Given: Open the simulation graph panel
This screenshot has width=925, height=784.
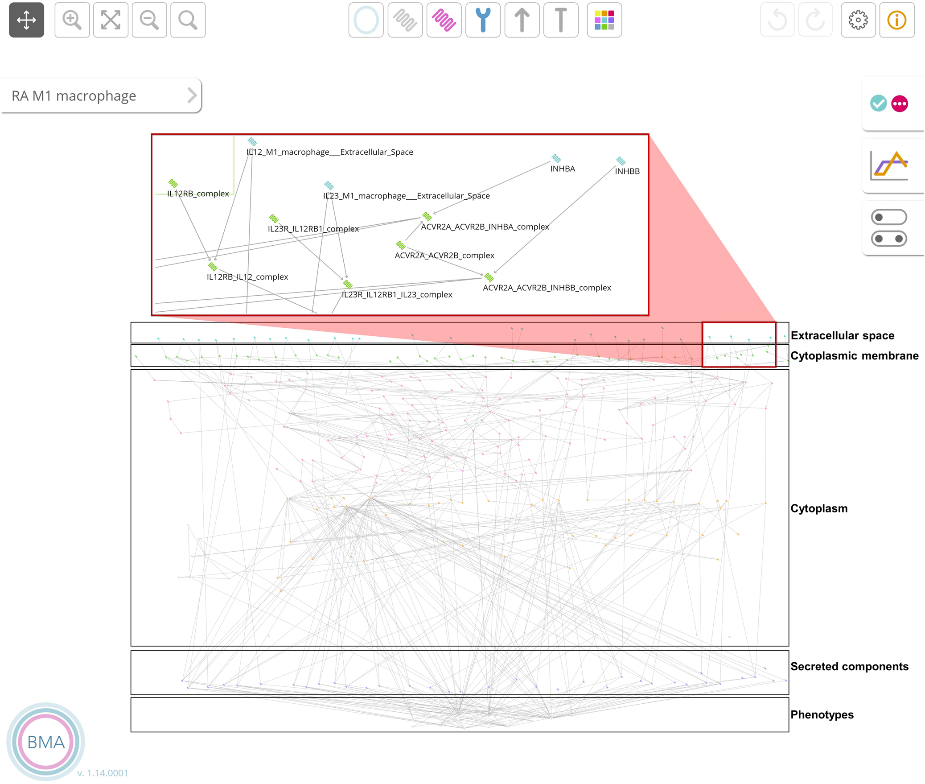Looking at the screenshot, I should (889, 165).
